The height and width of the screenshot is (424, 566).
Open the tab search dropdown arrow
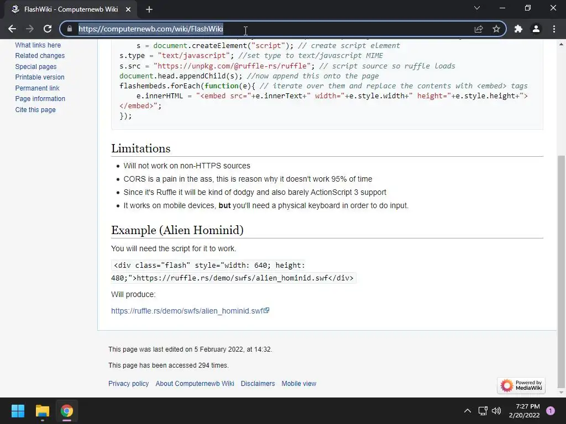tap(477, 8)
